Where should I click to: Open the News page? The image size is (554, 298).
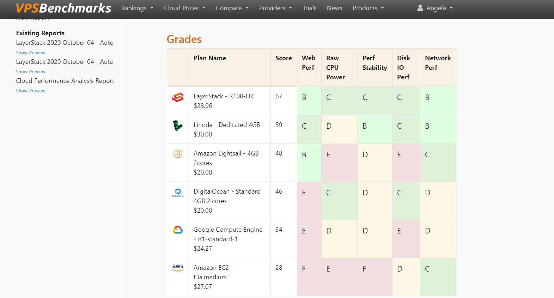pyautogui.click(x=334, y=8)
